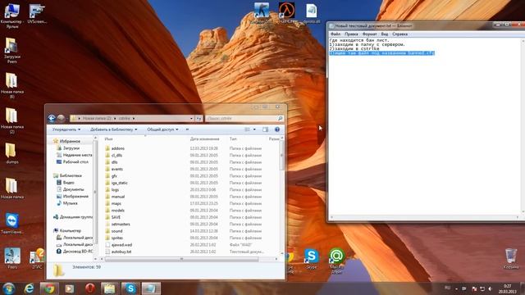525x295 pixels.
Task: Expand the Добавить в библиотеку dropdown
Action: [113, 129]
